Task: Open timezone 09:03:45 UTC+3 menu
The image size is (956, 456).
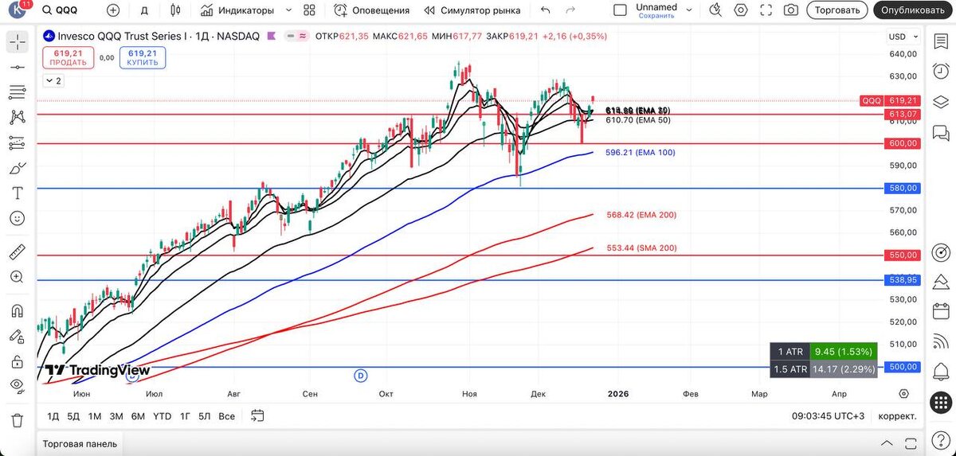Action: click(829, 416)
